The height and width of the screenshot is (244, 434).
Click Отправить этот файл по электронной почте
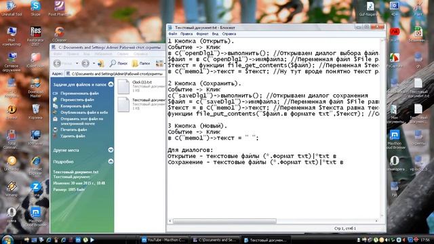coord(82,121)
